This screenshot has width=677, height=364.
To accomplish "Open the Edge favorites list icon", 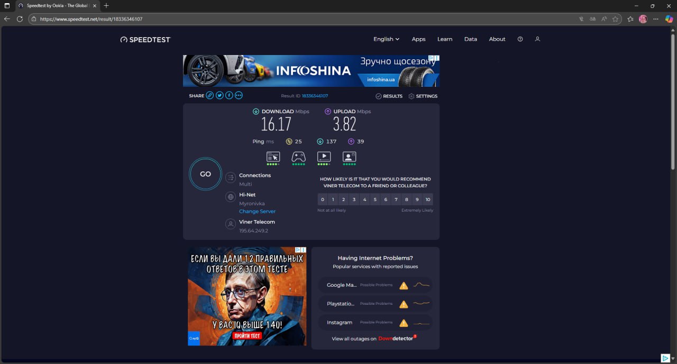I will click(630, 19).
